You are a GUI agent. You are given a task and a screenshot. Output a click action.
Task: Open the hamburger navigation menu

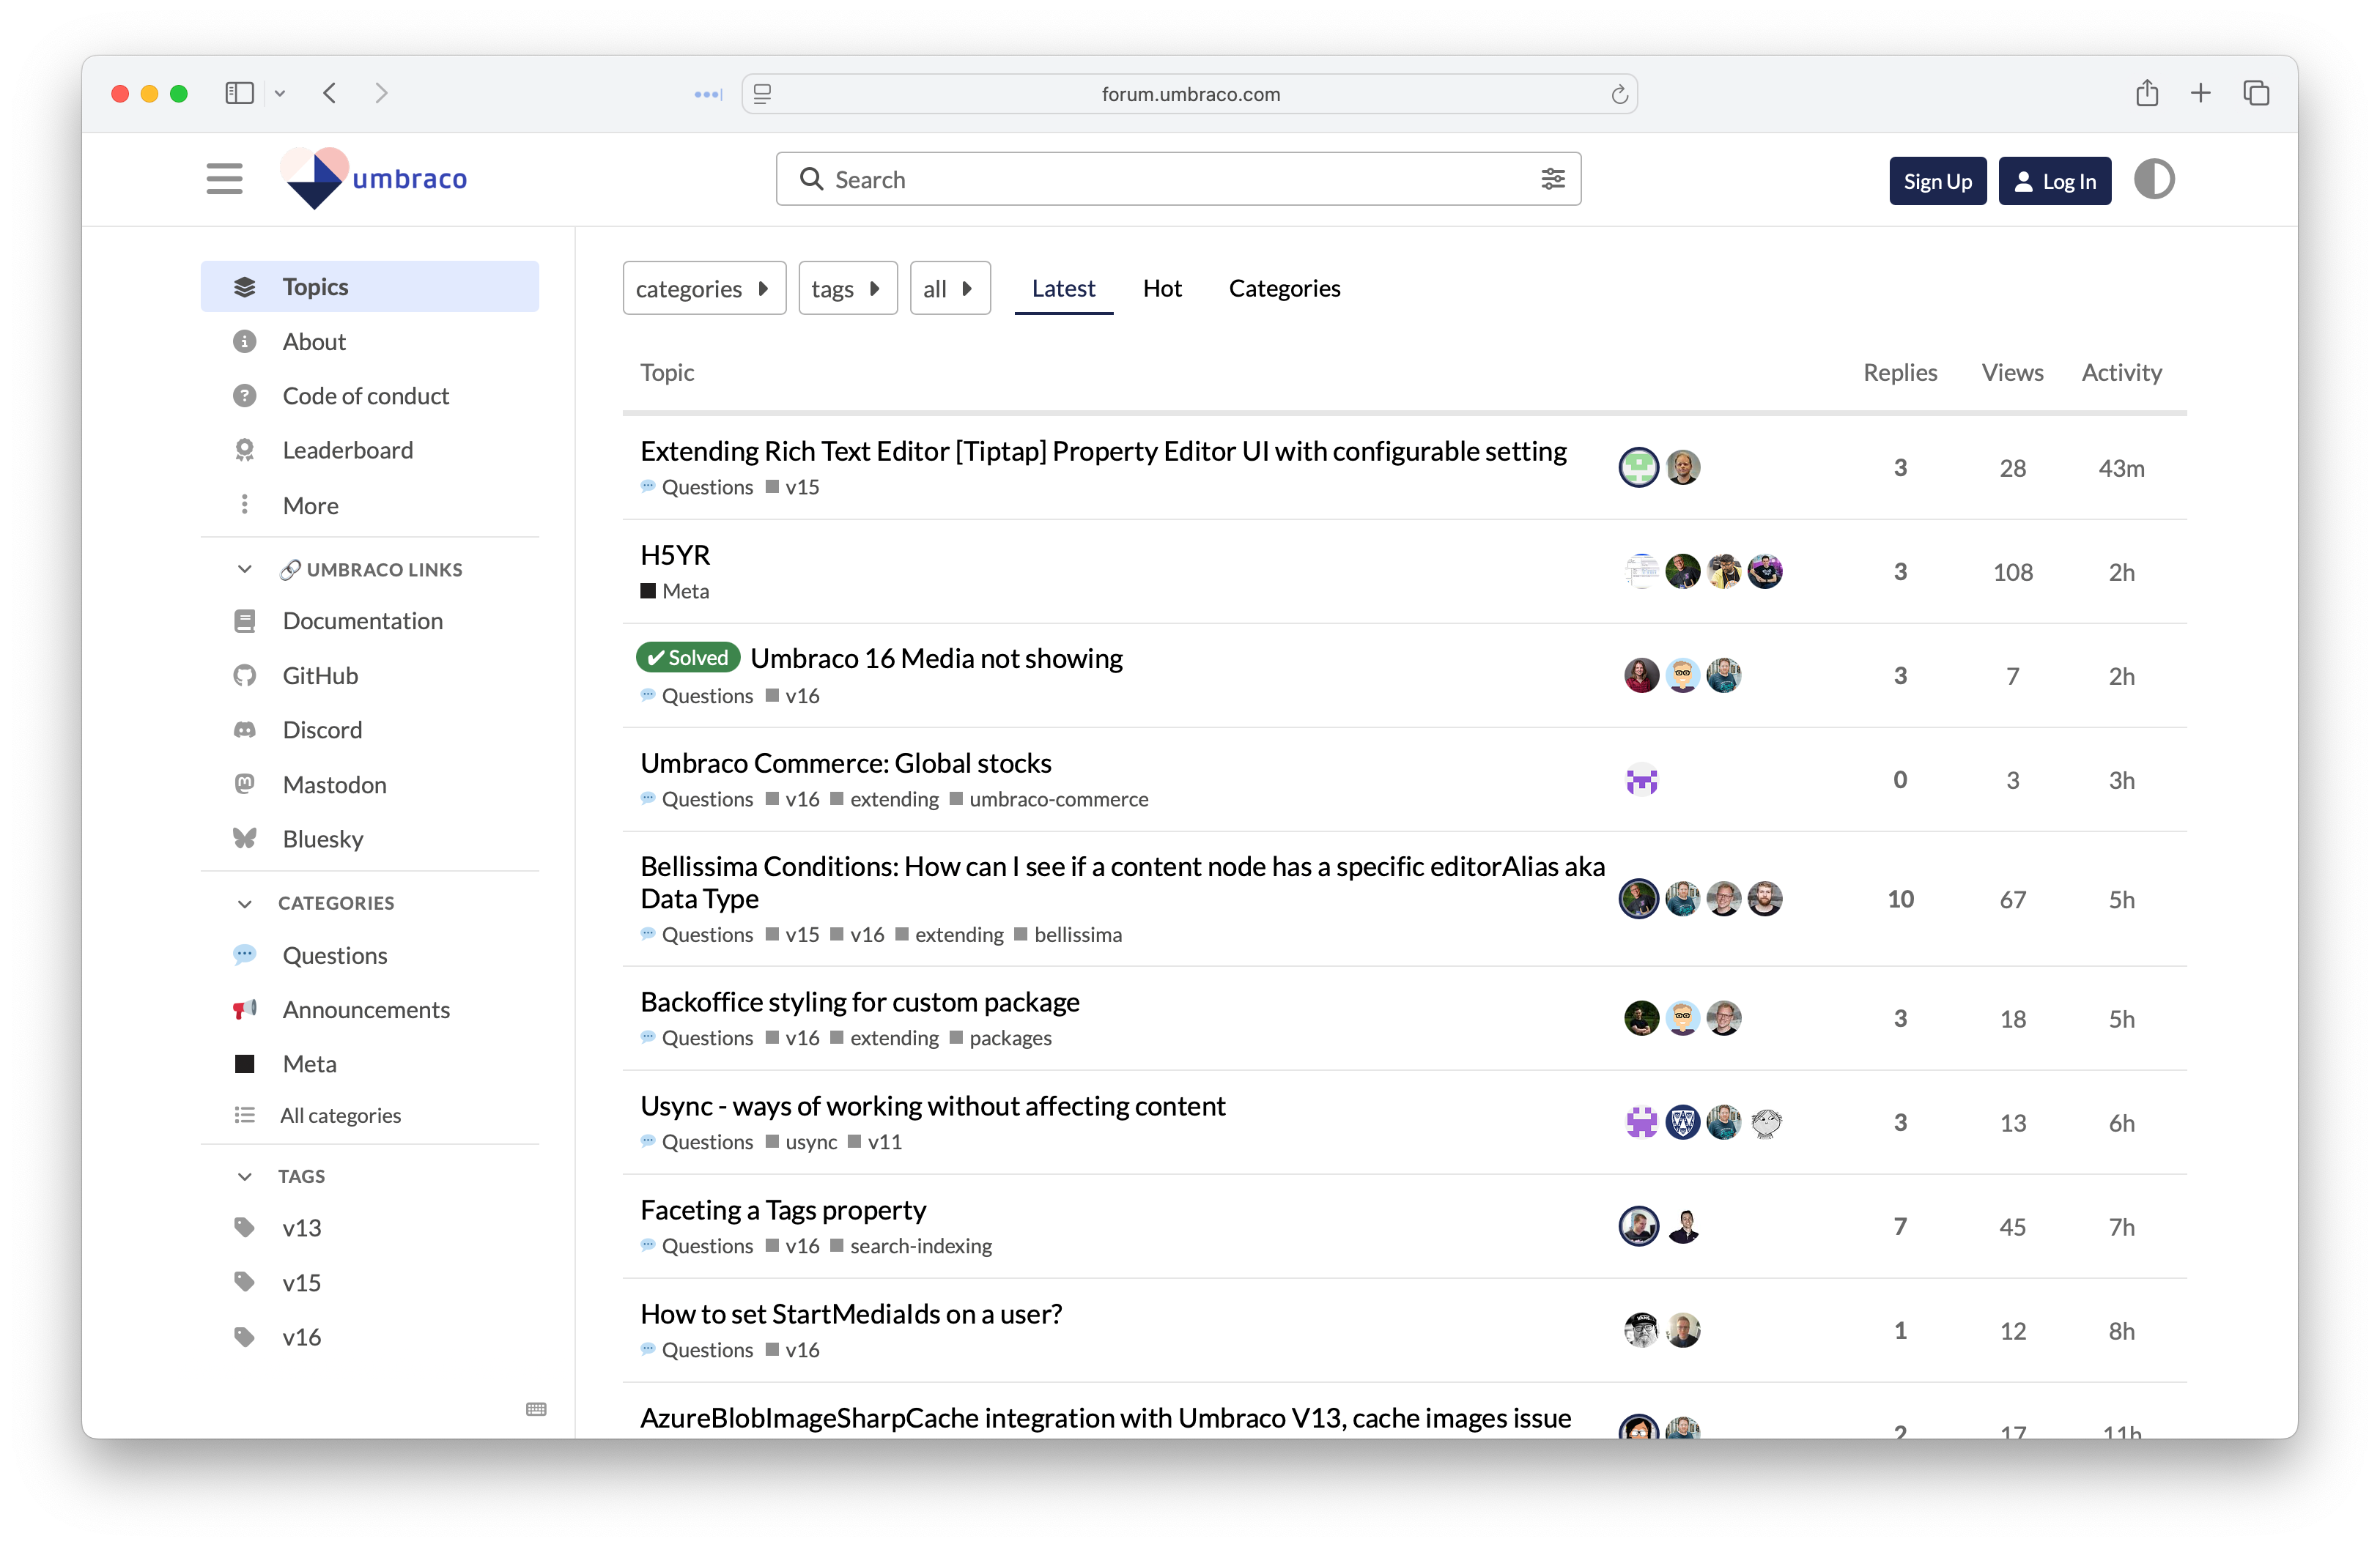[x=224, y=179]
